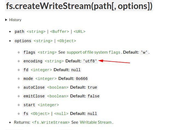The height and width of the screenshot is (130, 169).
Task: Click the emitClose option name
Action: (x=34, y=96)
